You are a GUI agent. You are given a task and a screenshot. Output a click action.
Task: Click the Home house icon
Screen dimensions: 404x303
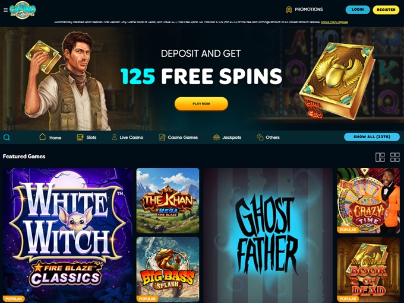(x=43, y=137)
